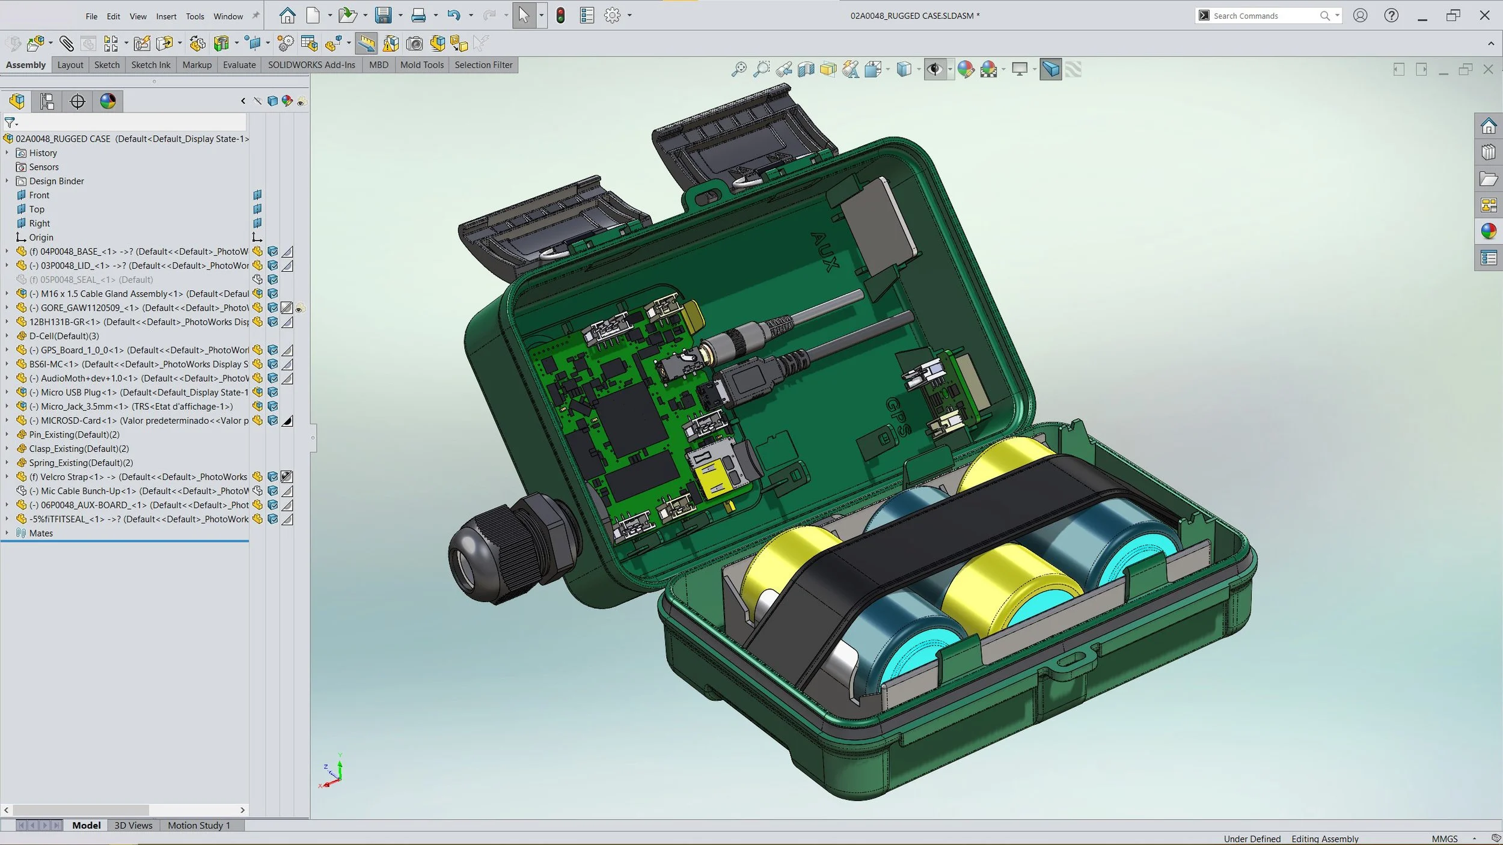
Task: Expand the Mates folder in tree
Action: (x=7, y=533)
